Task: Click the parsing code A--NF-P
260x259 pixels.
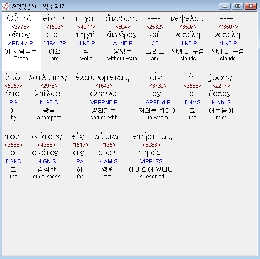Action: pos(123,43)
